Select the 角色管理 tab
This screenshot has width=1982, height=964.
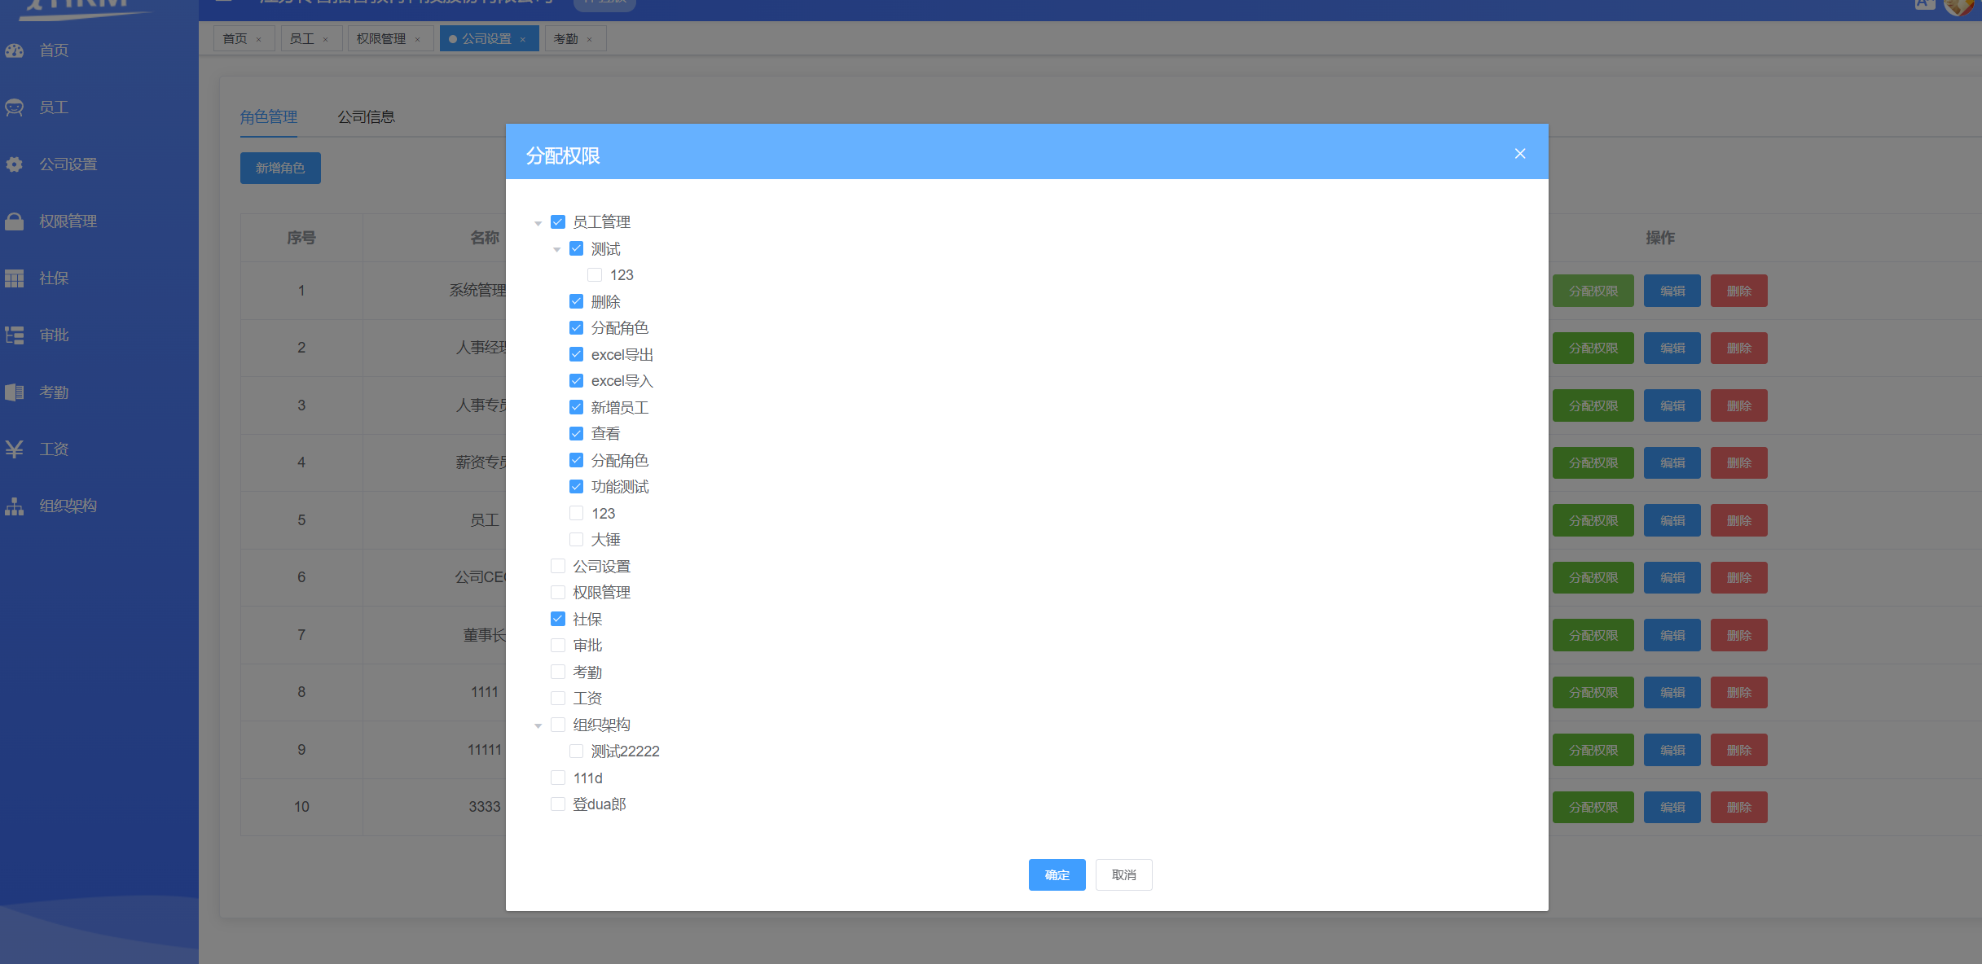[269, 117]
